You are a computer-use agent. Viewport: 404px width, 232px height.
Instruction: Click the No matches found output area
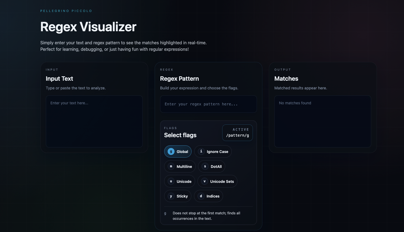coord(323,121)
